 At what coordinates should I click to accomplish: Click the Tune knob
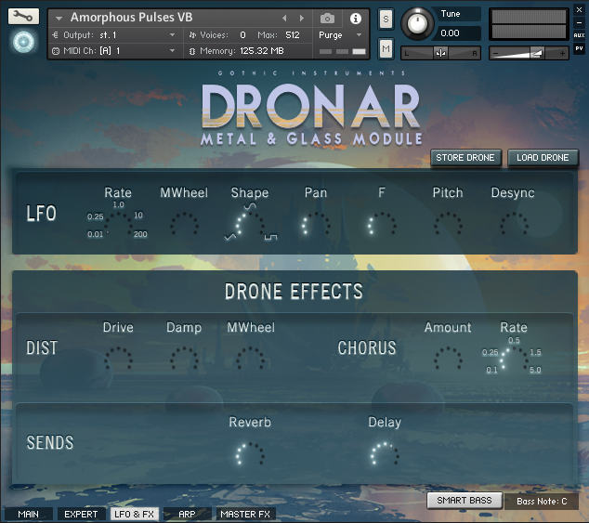tap(417, 23)
